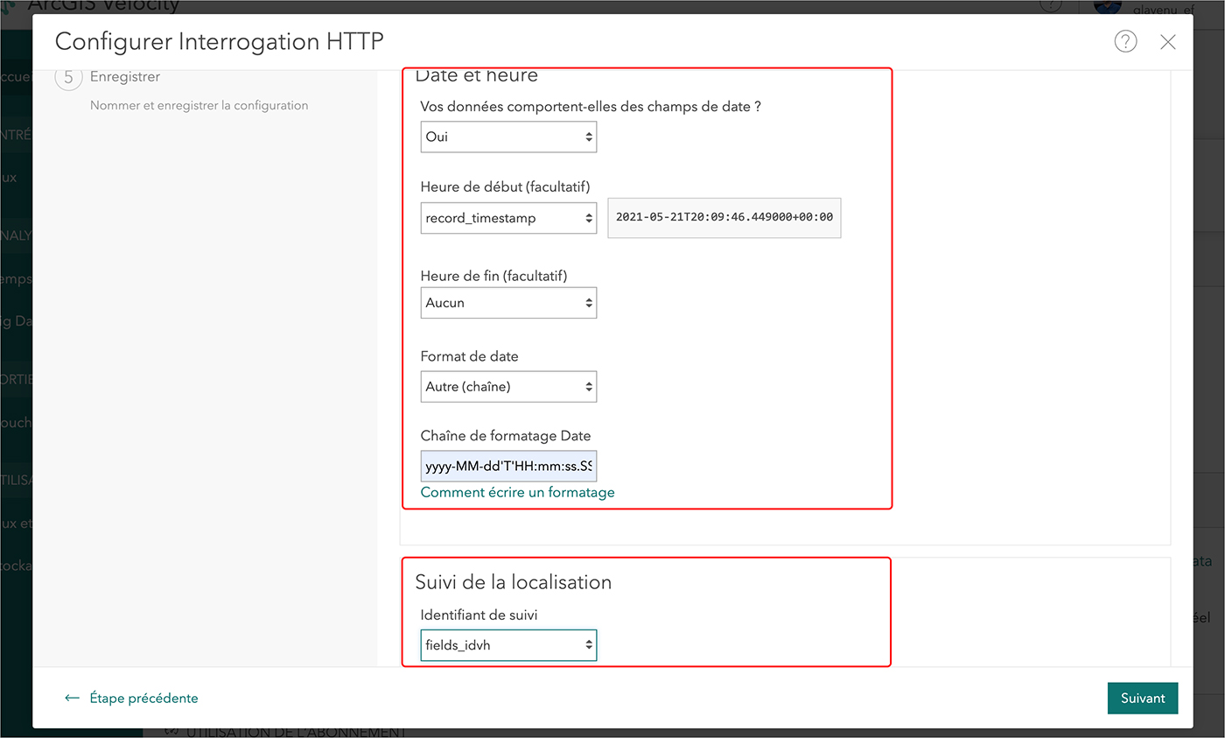Expand the Format de date dropdown
Image resolution: width=1225 pixels, height=738 pixels.
pyautogui.click(x=508, y=386)
